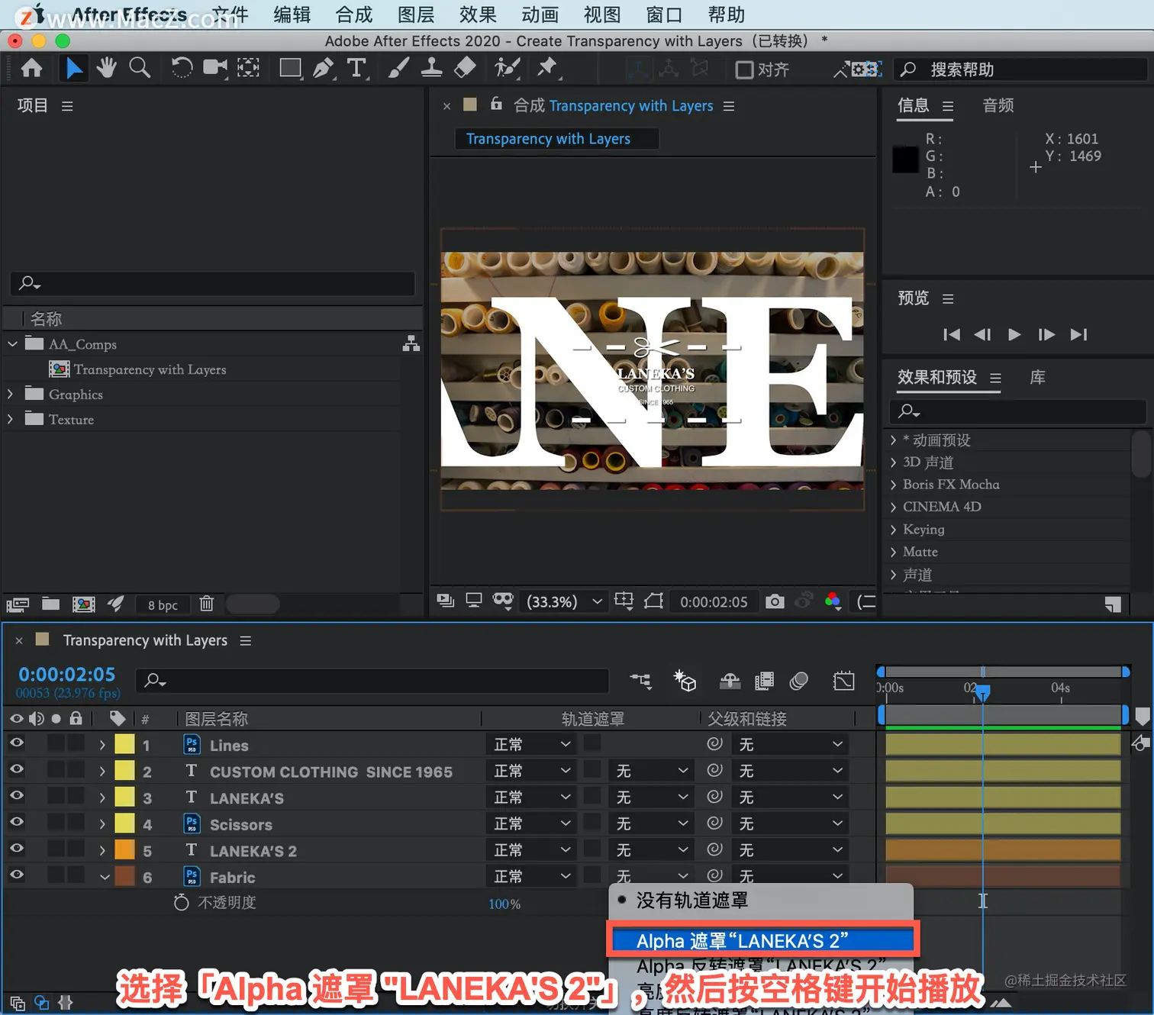Image resolution: width=1154 pixels, height=1015 pixels.
Task: Toggle the snapping 对齐 checkbox
Action: point(744,69)
